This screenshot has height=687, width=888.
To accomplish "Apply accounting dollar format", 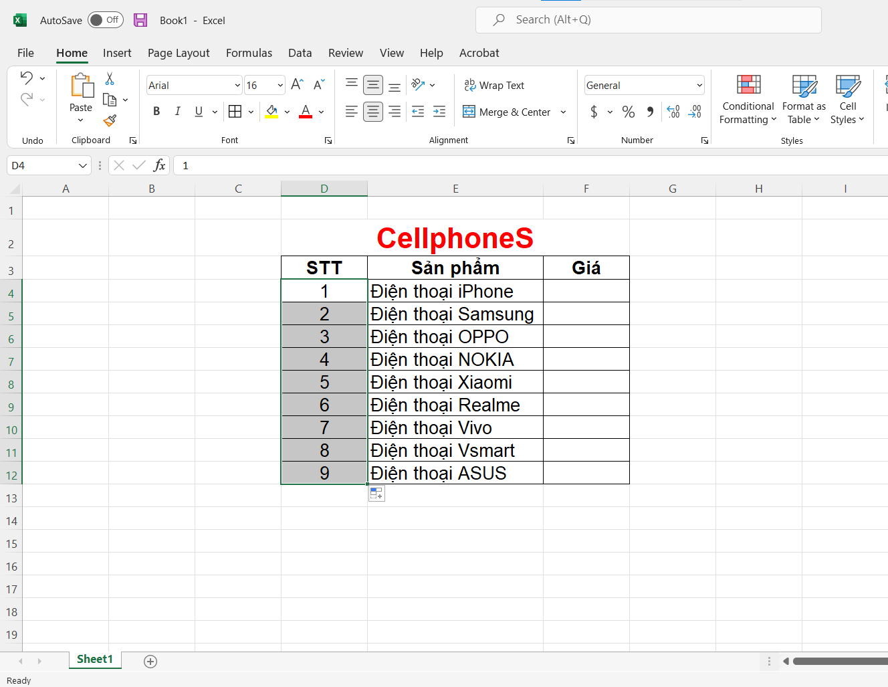I will coord(594,112).
